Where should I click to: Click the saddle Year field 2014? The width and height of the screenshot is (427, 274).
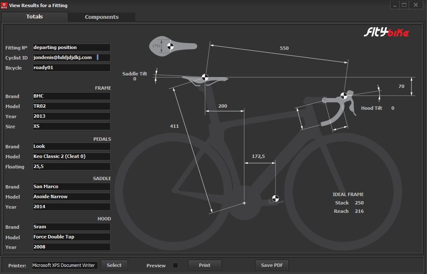72,207
